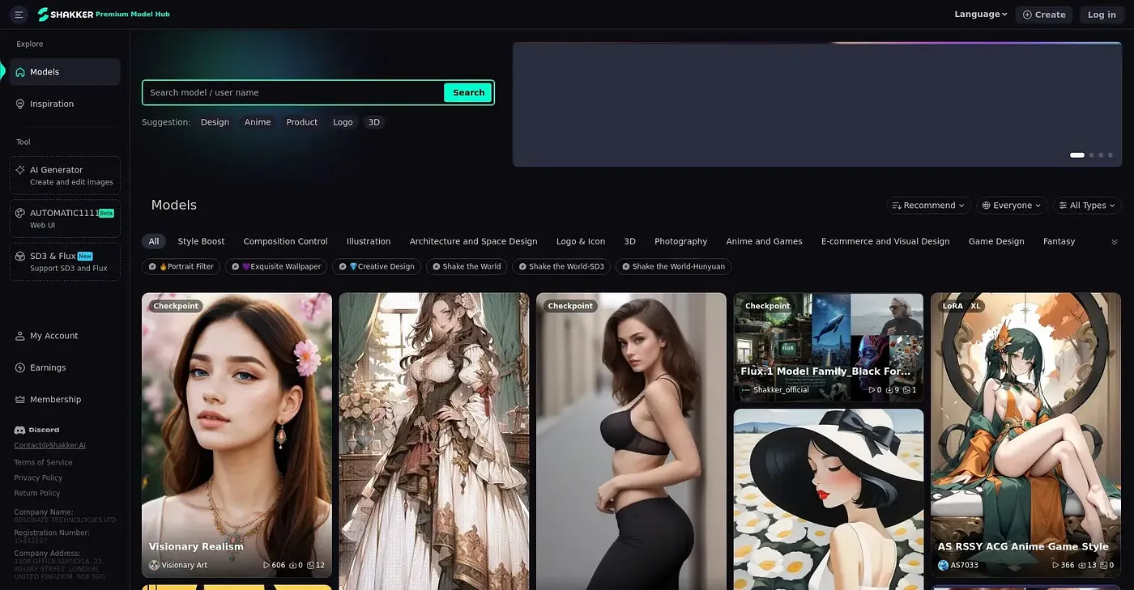Toggle the Shake the World-Hunyuan tag
The height and width of the screenshot is (590, 1134).
tap(673, 266)
